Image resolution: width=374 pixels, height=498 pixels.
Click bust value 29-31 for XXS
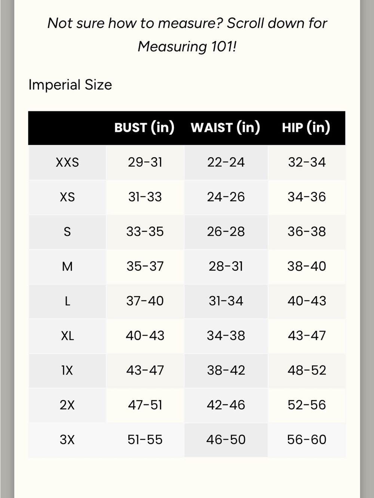[145, 162]
